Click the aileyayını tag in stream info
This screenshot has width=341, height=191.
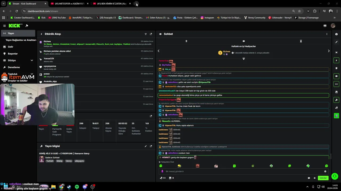click(x=79, y=161)
